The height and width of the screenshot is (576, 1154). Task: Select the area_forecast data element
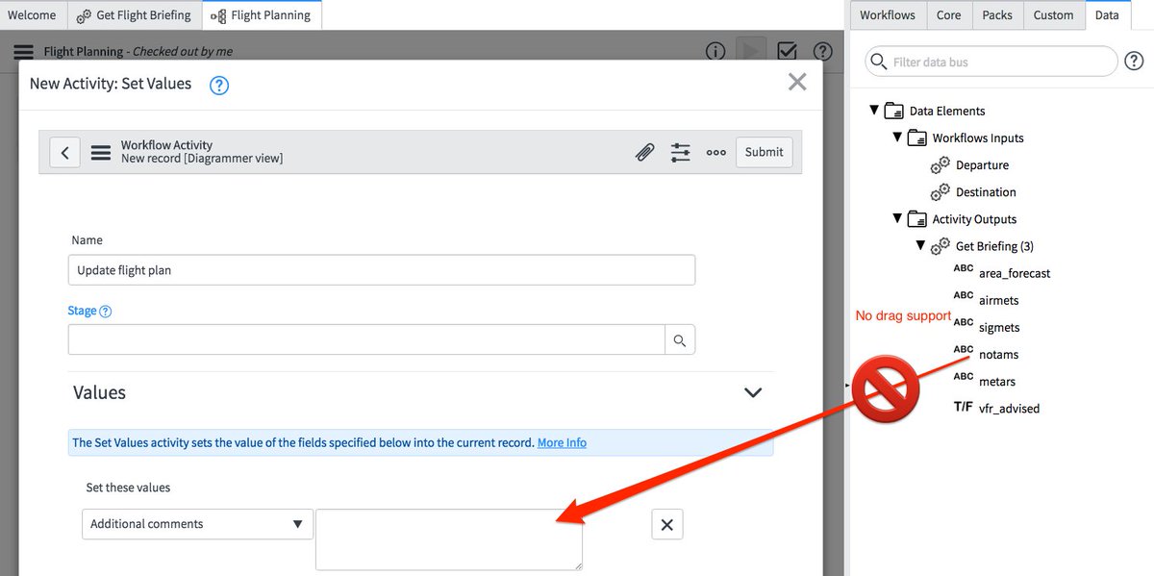coord(1015,273)
